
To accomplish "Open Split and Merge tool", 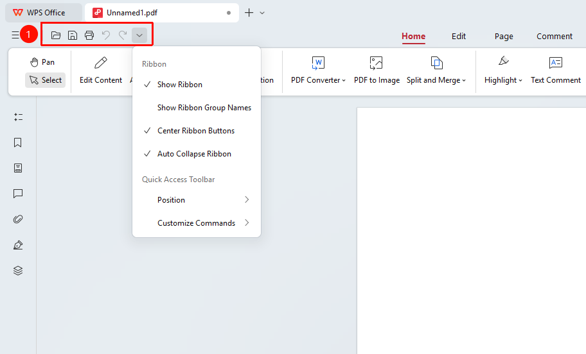I will [436, 70].
